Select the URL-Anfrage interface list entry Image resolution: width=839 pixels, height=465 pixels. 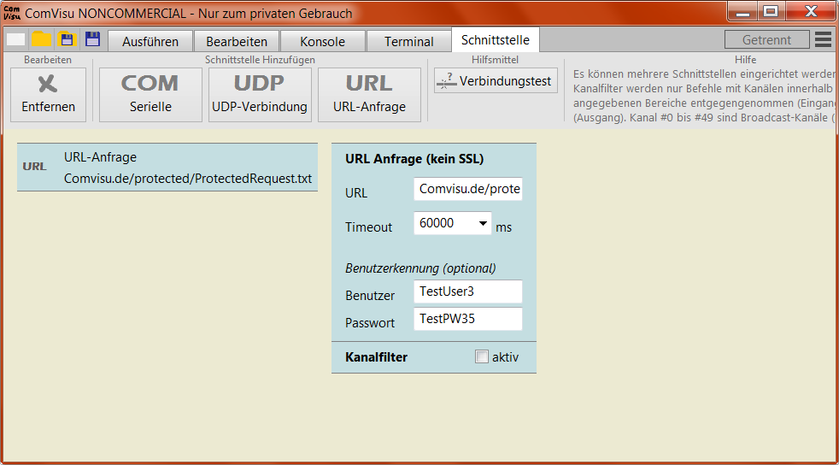(x=167, y=167)
